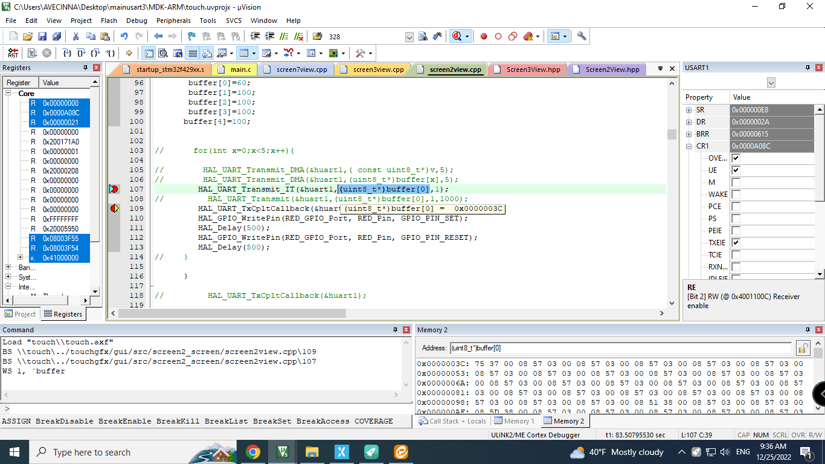The height and width of the screenshot is (464, 825).
Task: Click the Cut scissors icon
Action: tap(76, 36)
